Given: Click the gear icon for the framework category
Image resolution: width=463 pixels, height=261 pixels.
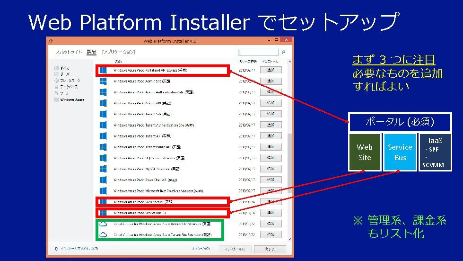Looking at the screenshot, I should [x=56, y=81].
